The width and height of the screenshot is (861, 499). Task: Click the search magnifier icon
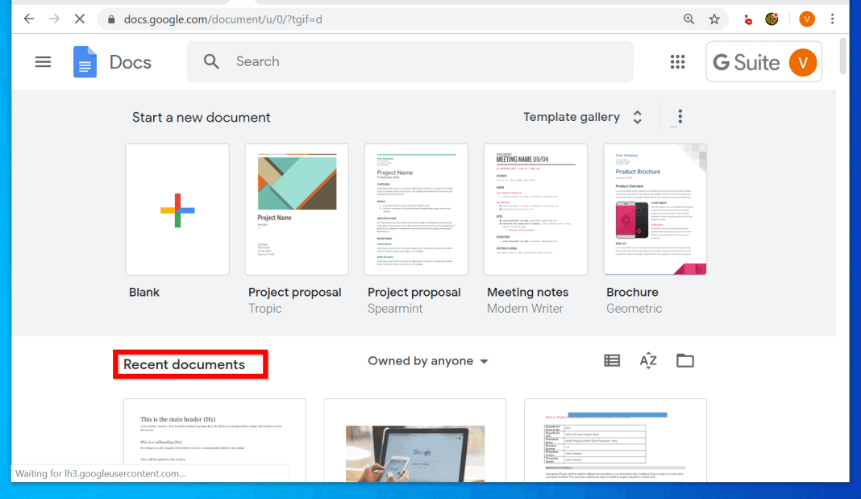coord(211,61)
